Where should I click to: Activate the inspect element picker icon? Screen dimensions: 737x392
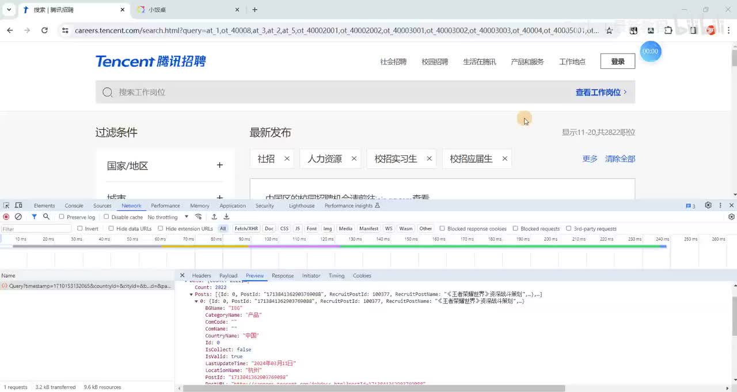[6, 205]
